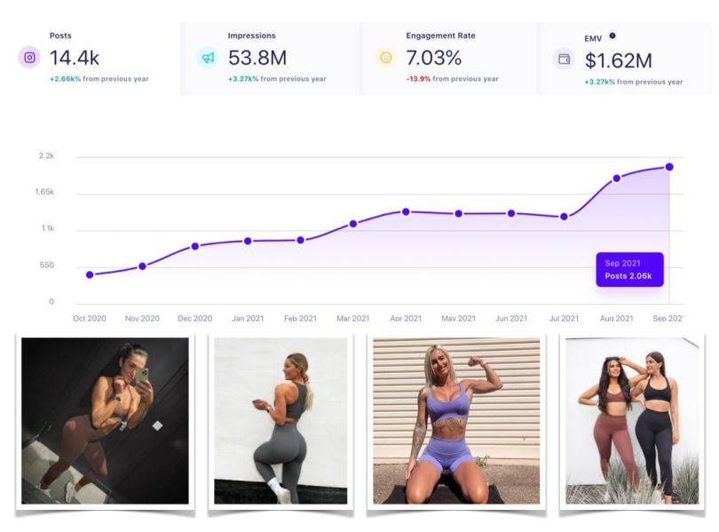719x532 pixels.
Task: Click the Sep 2021 Posts 2.06k tooltip
Action: point(629,270)
